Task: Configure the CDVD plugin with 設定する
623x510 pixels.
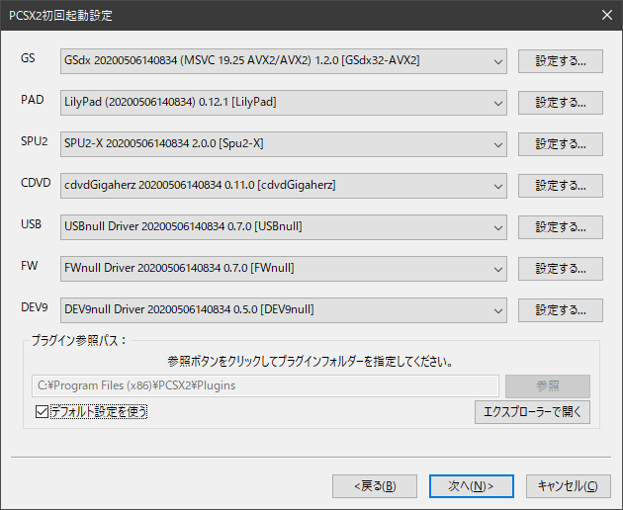Action: [x=561, y=186]
